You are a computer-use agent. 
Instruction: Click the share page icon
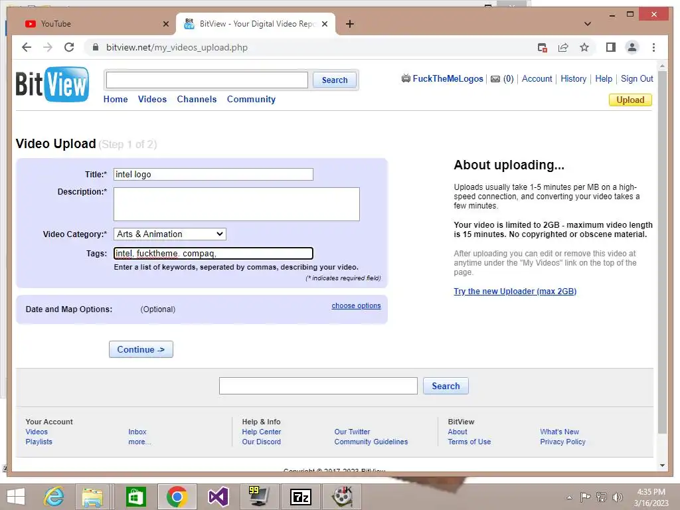[x=563, y=47]
